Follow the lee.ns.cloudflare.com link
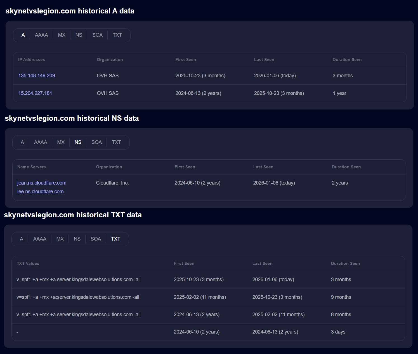The image size is (418, 354). pyautogui.click(x=41, y=192)
